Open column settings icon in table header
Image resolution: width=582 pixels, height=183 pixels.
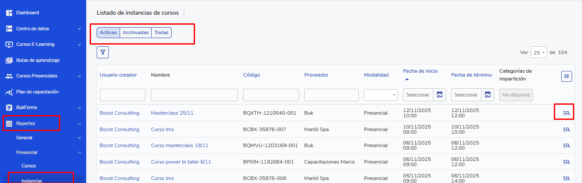click(x=566, y=76)
